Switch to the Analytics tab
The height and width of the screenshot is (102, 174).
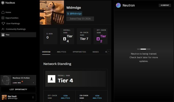point(61,52)
